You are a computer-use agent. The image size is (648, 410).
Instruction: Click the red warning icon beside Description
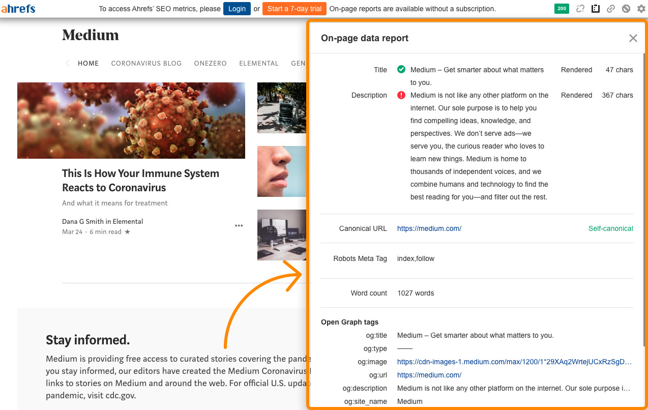tap(401, 95)
